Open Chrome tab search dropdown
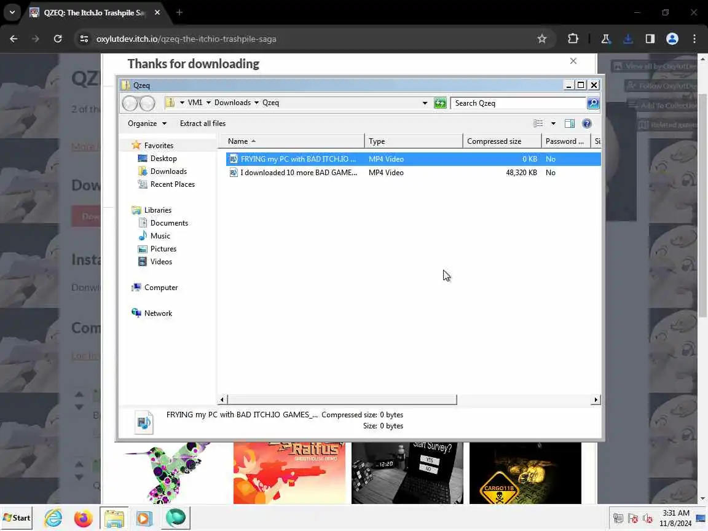Screen dimensions: 708x531 point(12,12)
